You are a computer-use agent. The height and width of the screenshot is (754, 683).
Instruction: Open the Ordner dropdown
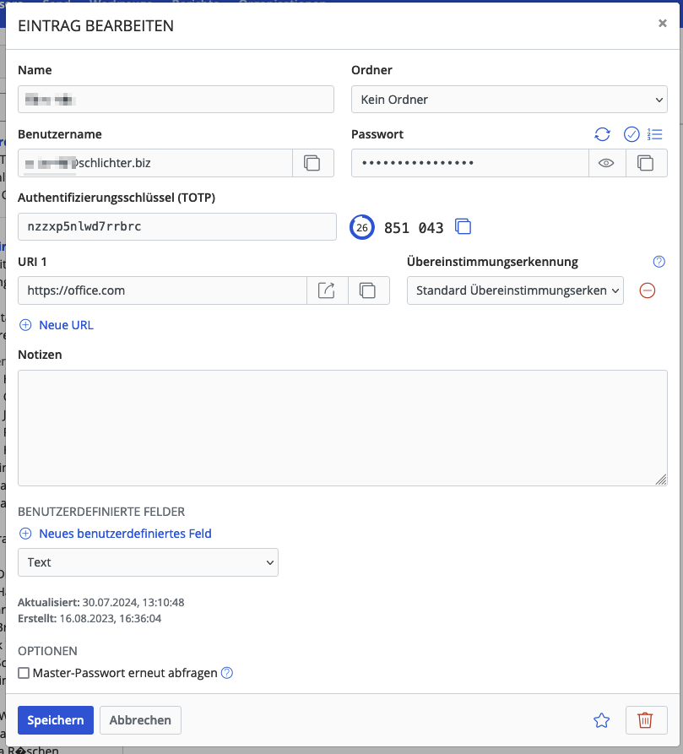[509, 100]
